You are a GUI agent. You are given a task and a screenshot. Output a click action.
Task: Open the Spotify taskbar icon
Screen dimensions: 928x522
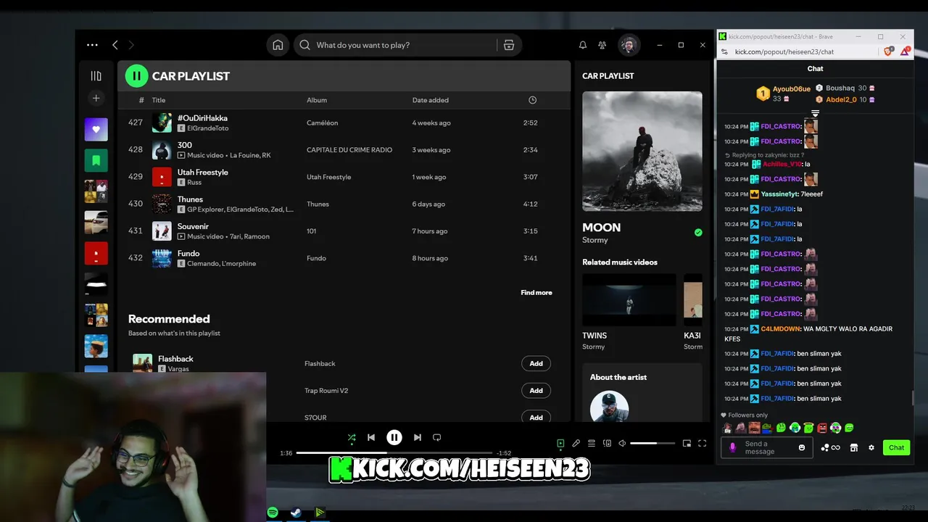pyautogui.click(x=273, y=513)
